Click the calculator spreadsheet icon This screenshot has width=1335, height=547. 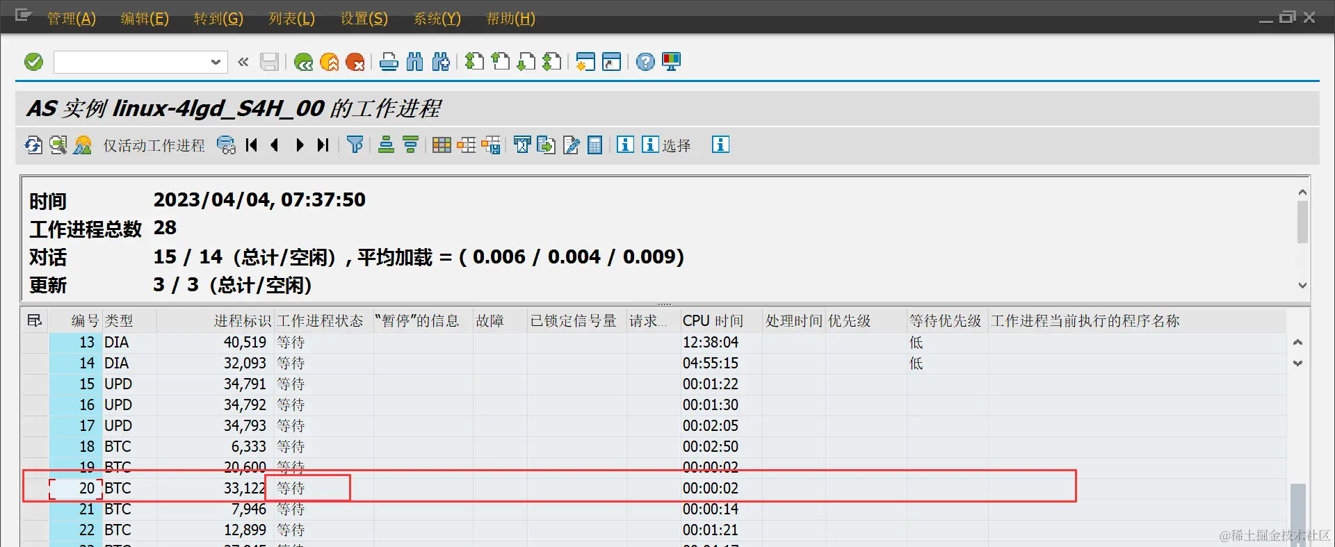(595, 145)
